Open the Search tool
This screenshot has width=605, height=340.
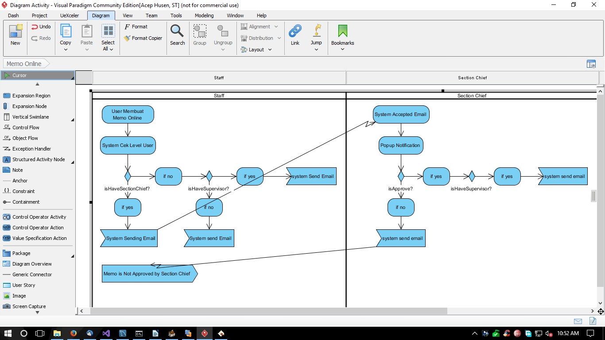coord(177,35)
